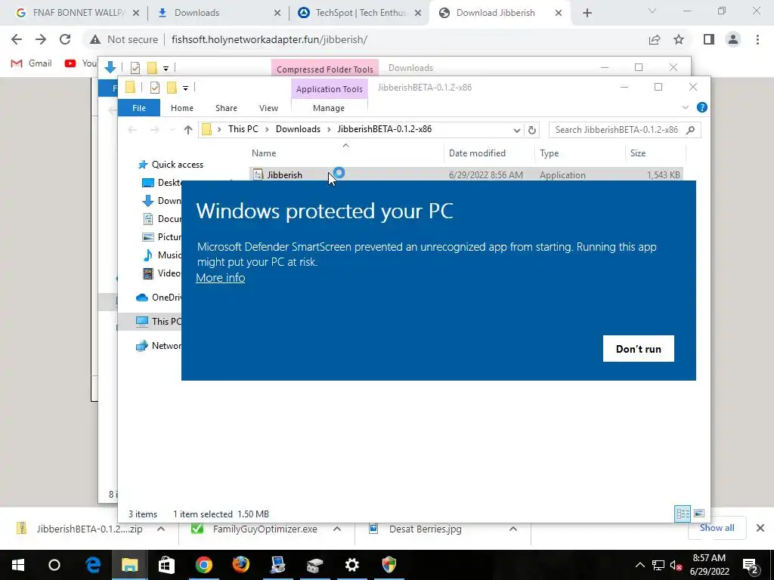This screenshot has height=580, width=774.
Task: Click Properties checkmark icon in title bar
Action: 154,88
